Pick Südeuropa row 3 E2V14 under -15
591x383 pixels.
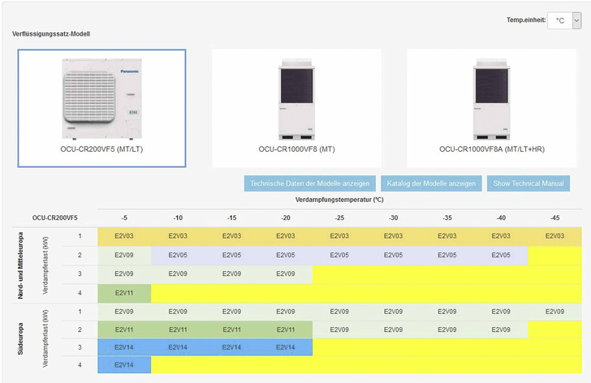click(x=231, y=347)
